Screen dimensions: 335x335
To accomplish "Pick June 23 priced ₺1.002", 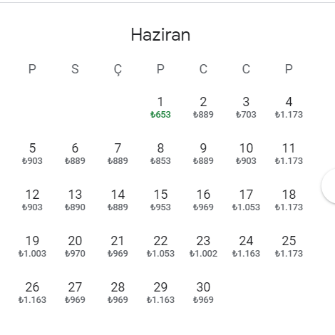I will click(203, 247).
